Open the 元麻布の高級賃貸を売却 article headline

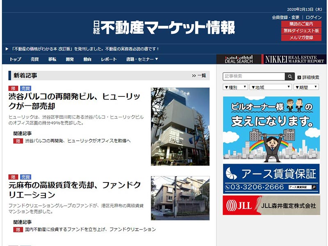click(75, 190)
